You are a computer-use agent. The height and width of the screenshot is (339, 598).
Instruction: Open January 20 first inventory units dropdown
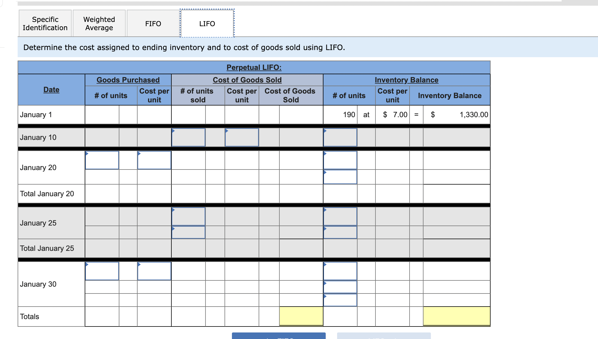[340, 160]
